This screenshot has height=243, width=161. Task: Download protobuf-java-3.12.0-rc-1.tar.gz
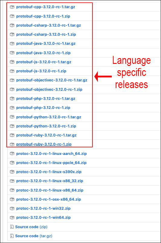pos(46,44)
